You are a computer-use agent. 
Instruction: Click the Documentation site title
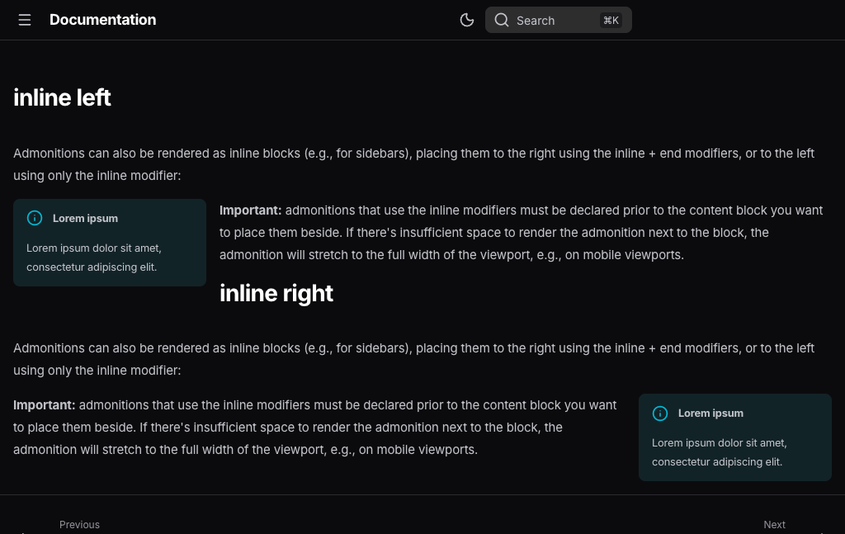[x=102, y=20]
